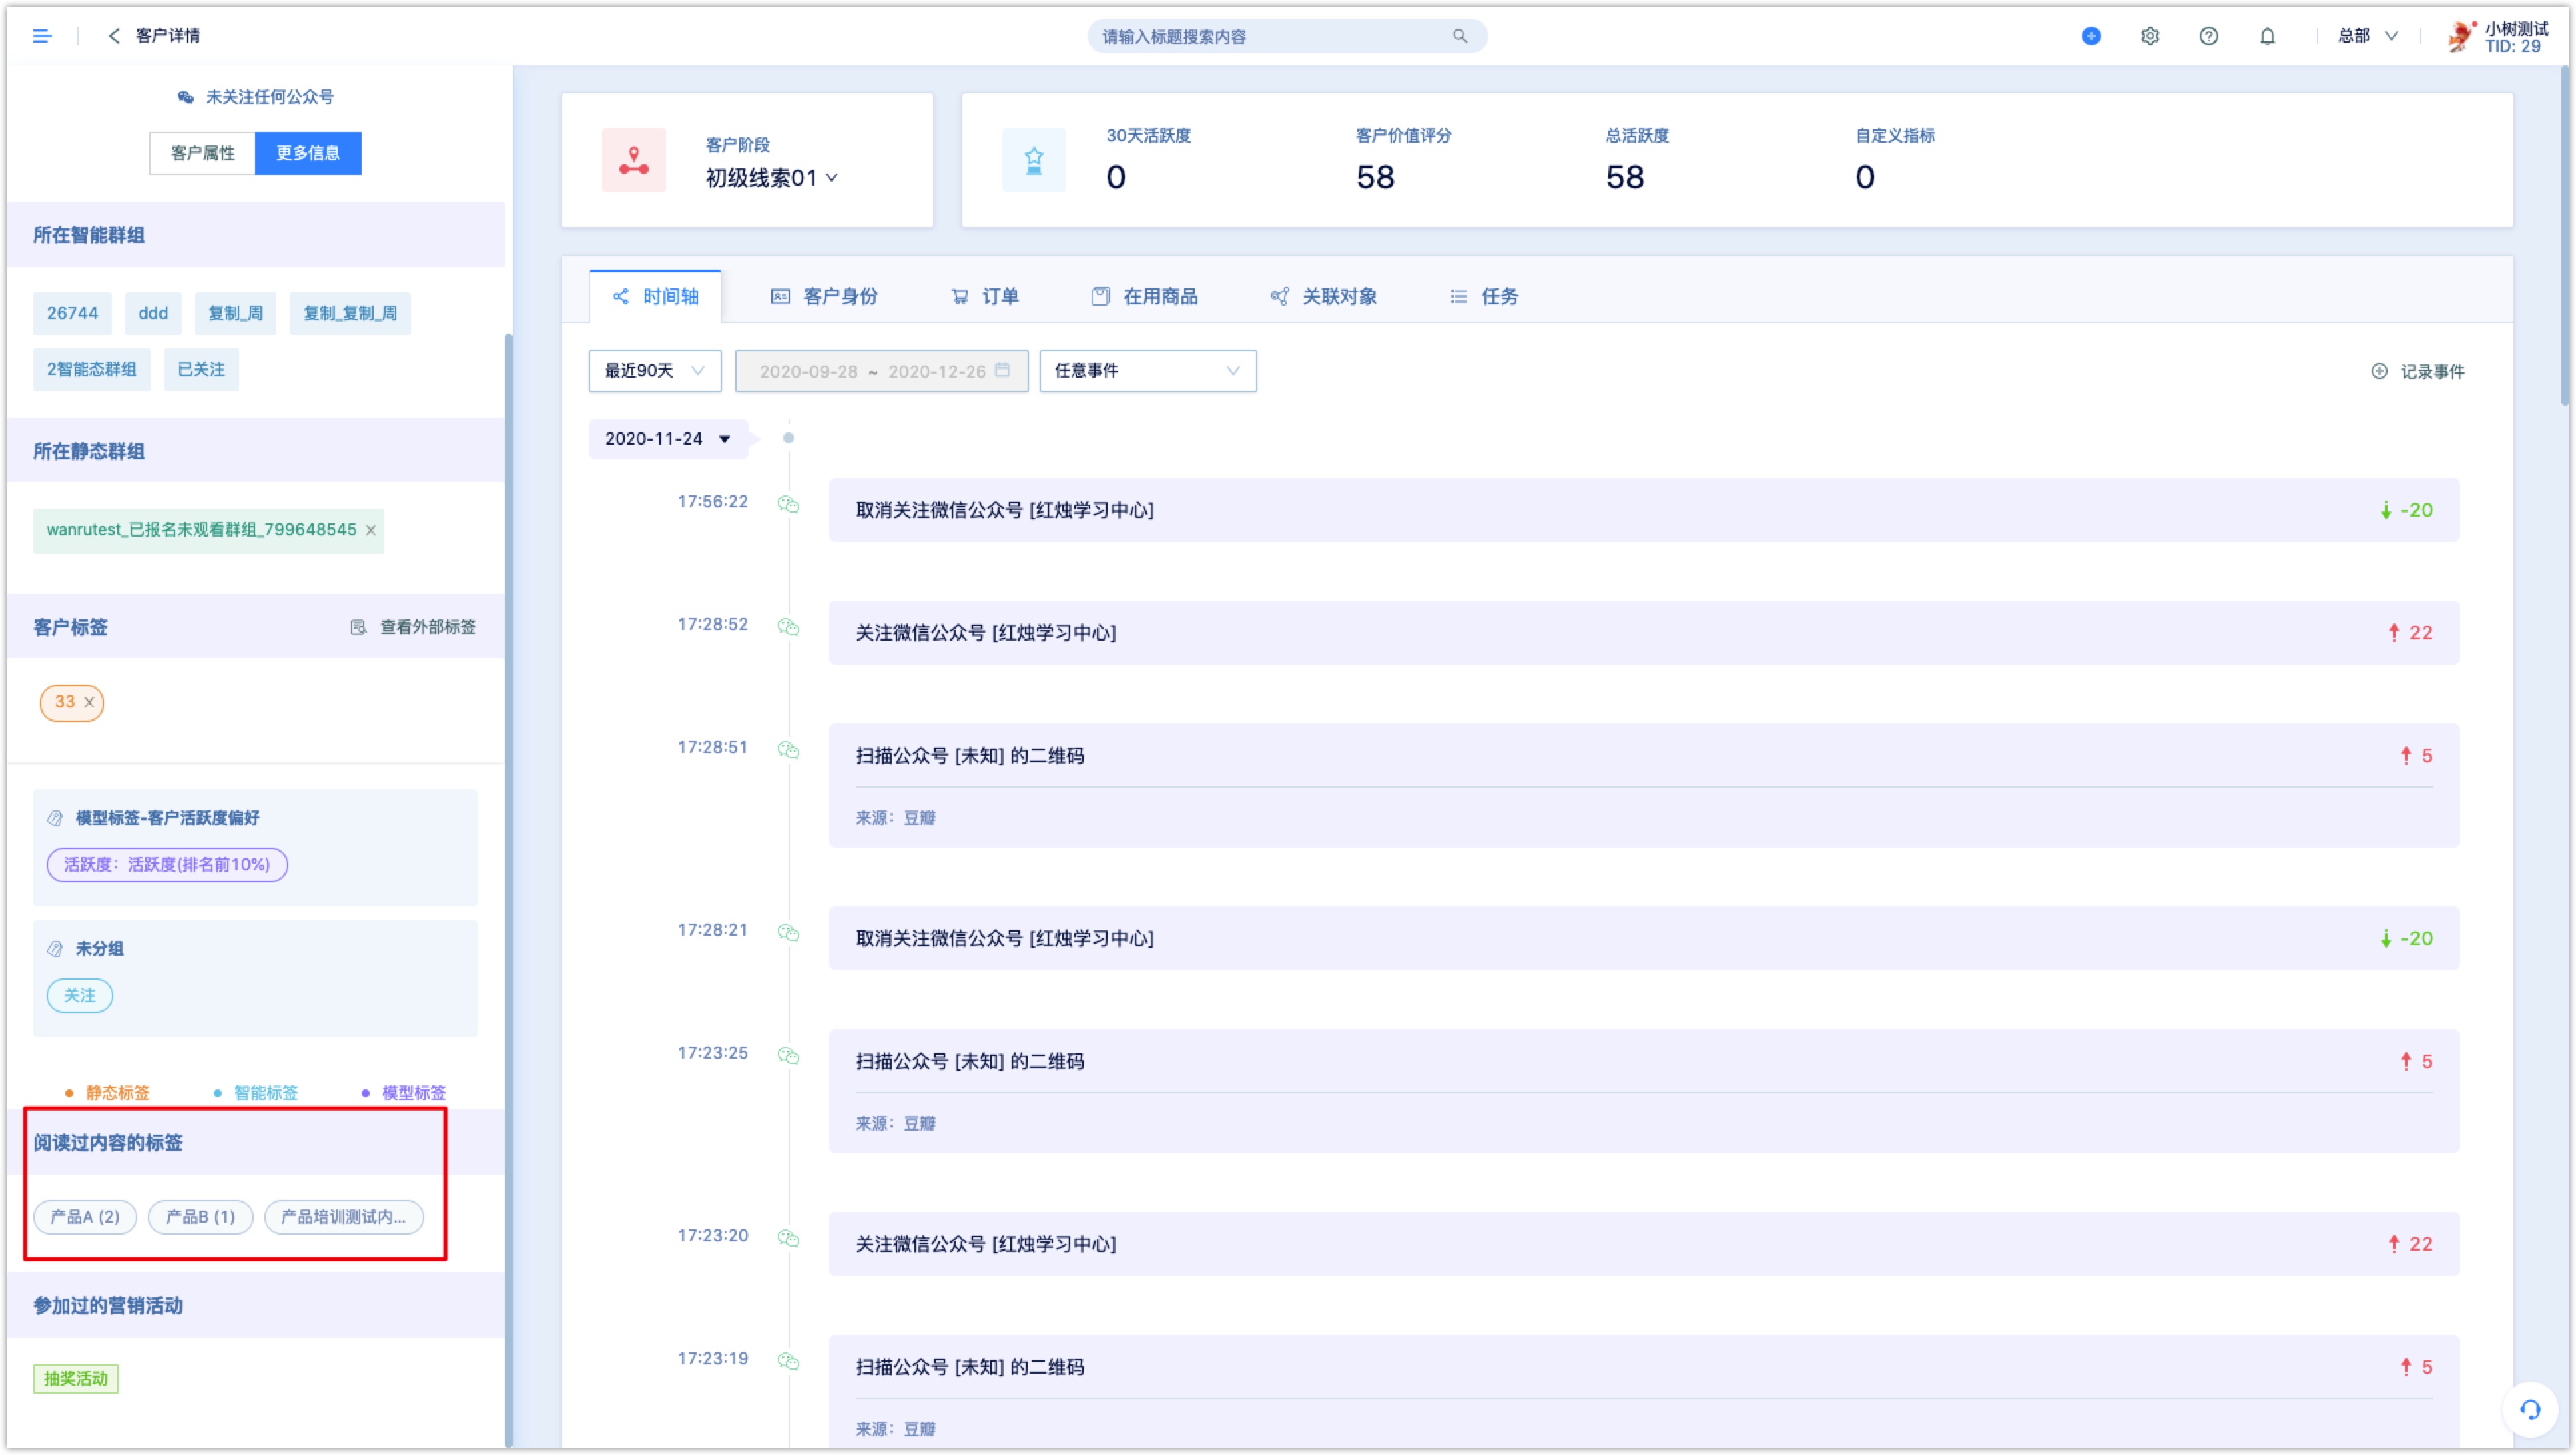
Task: Open settings gear icon in header
Action: coord(2150,36)
